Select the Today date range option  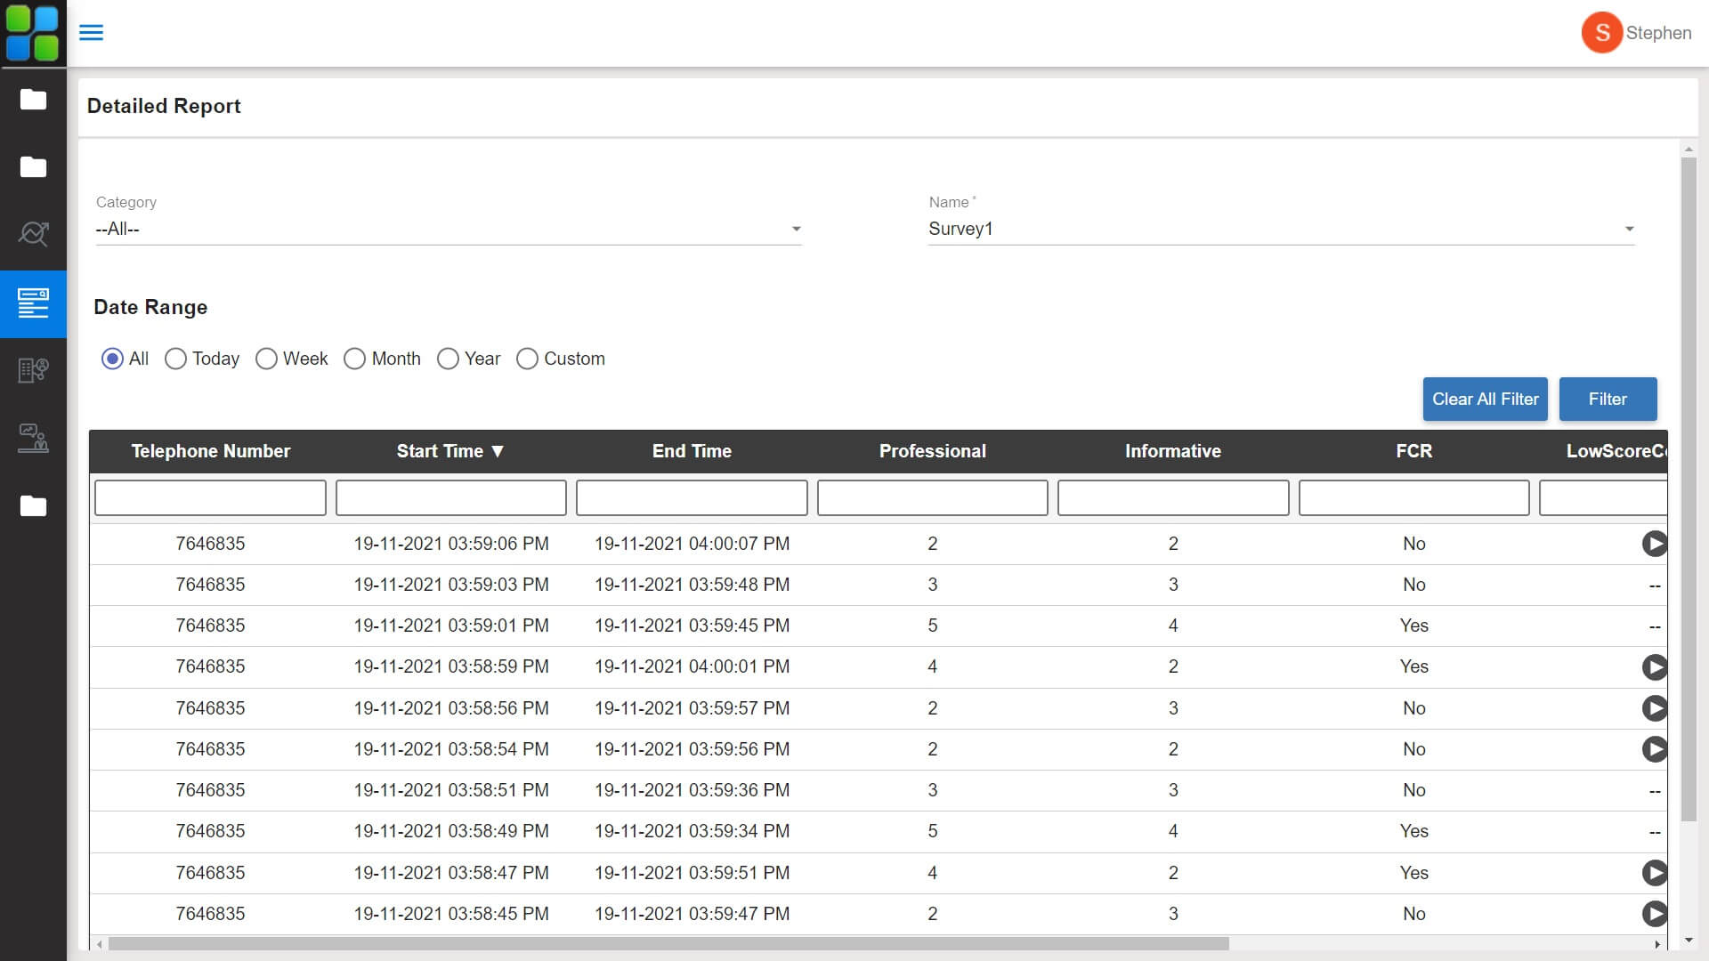pyautogui.click(x=175, y=359)
